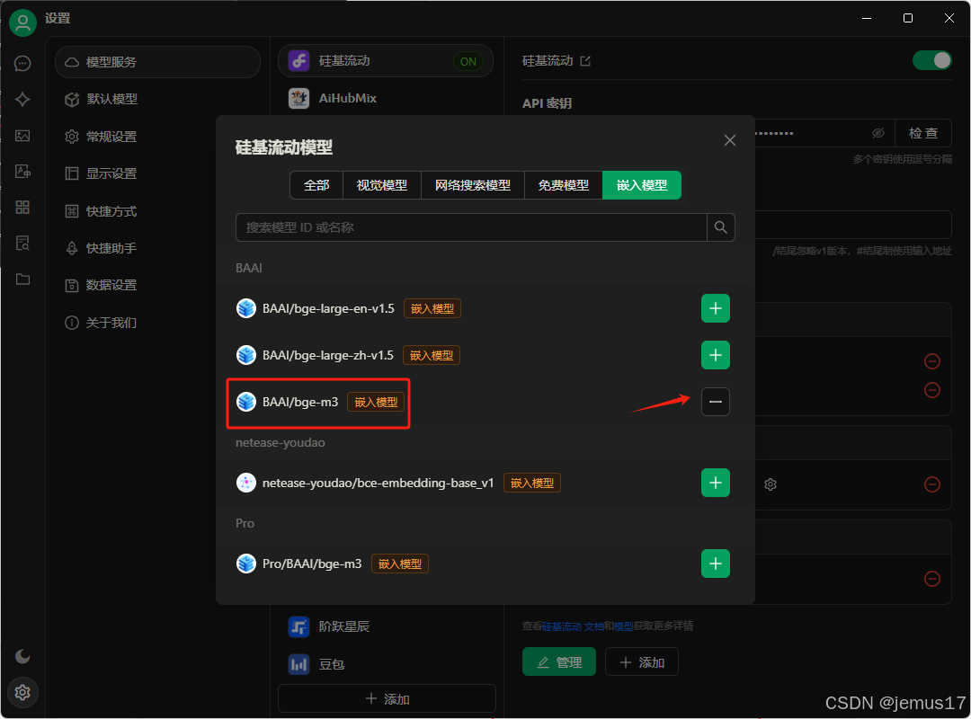Open the 硅基流动 文档 link

coord(573,626)
